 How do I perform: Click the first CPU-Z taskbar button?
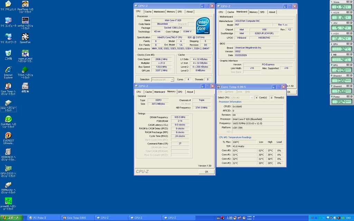pyautogui.click(x=112, y=218)
